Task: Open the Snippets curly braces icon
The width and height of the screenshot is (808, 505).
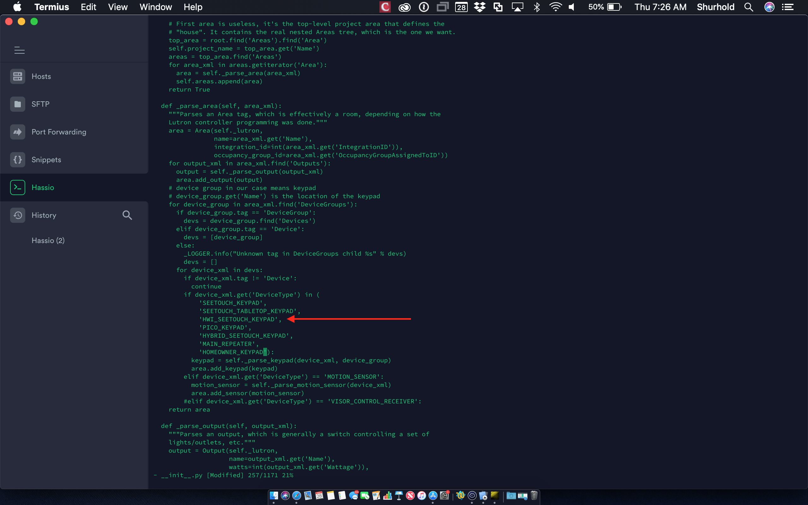Action: click(x=18, y=160)
